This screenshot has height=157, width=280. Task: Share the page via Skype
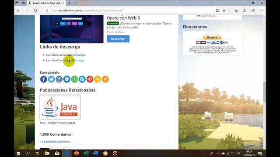coord(82,79)
